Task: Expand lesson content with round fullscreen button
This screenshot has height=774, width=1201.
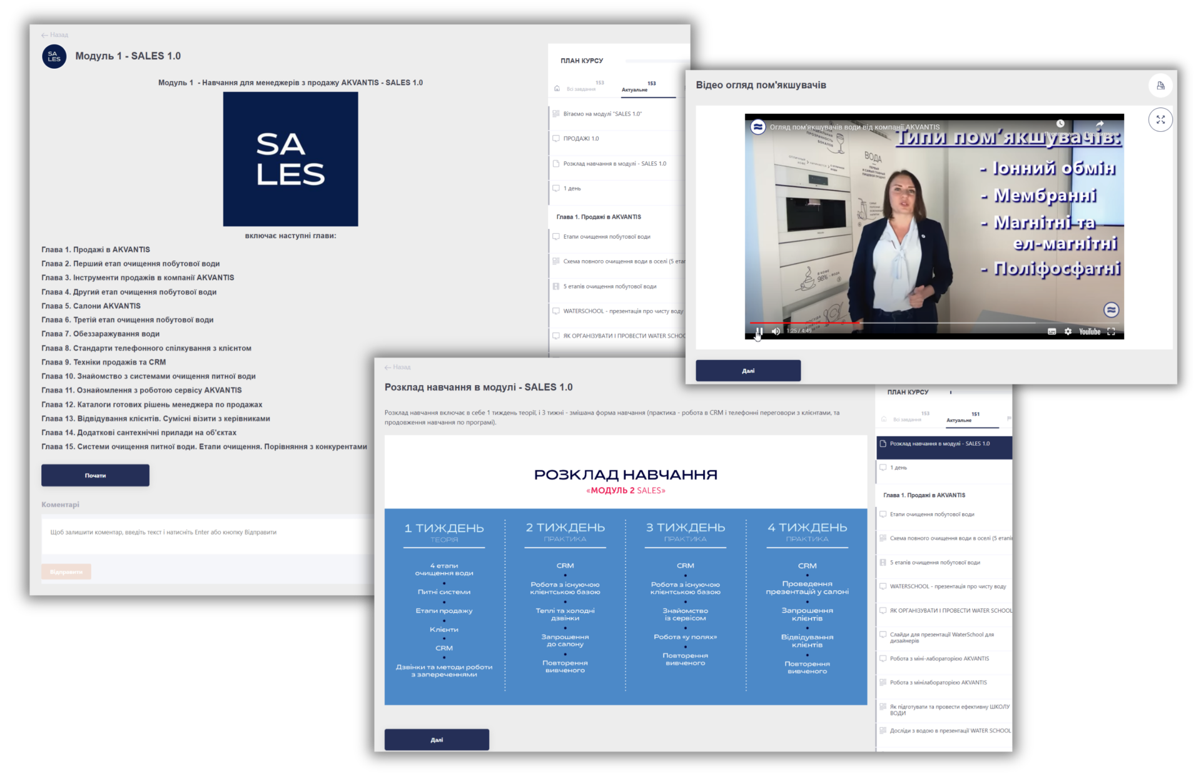Action: [x=1160, y=119]
